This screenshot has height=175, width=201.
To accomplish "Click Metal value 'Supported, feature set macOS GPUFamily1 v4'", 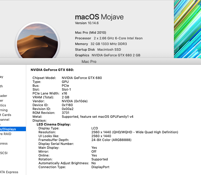I will click(x=98, y=117).
